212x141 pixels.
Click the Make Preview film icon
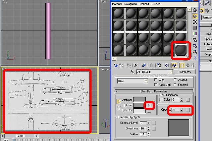click(x=195, y=40)
